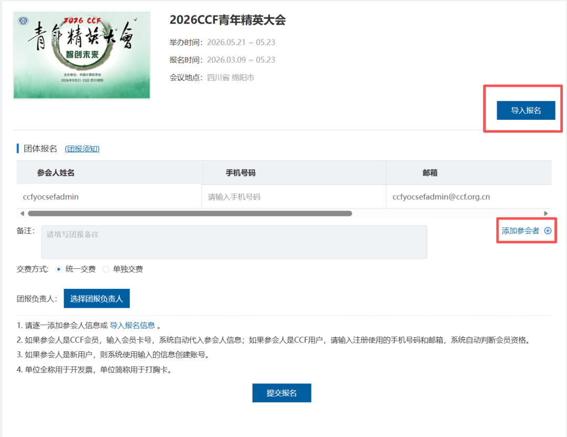Click the left arrow of the horizontal scrollbar
The height and width of the screenshot is (437, 567).
pyautogui.click(x=22, y=213)
